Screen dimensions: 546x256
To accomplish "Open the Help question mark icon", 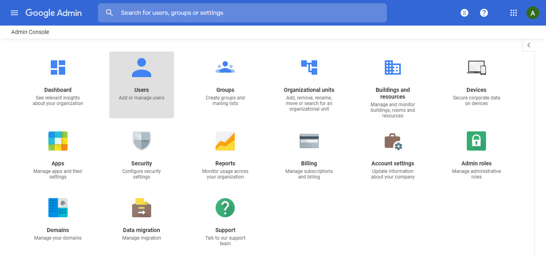I will [x=484, y=13].
